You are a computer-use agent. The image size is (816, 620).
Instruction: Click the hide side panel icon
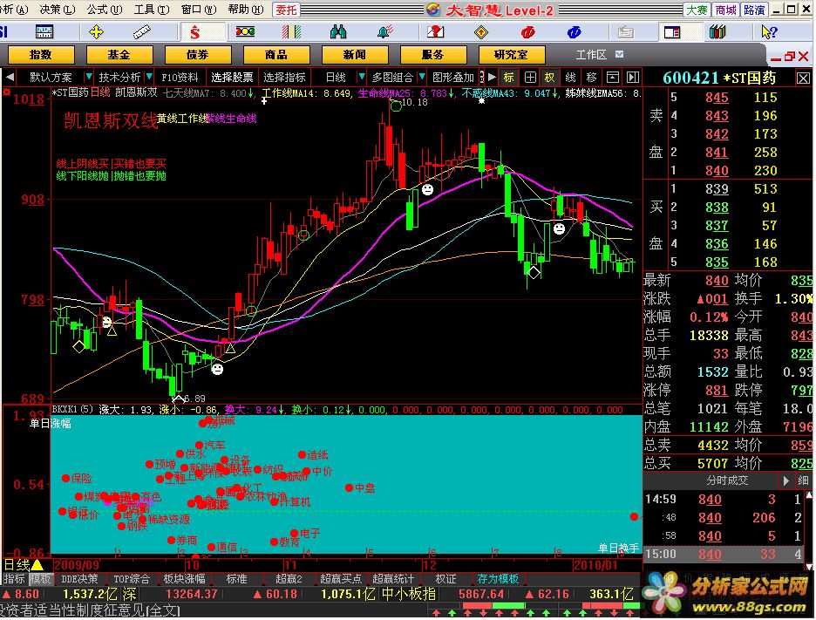[633, 78]
